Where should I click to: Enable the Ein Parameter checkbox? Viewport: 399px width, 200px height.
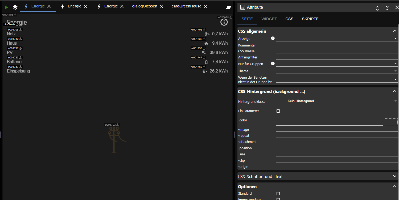click(278, 111)
